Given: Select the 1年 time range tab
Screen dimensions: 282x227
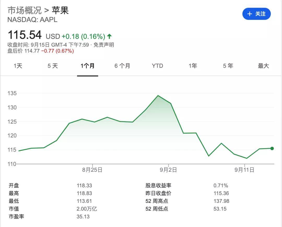Looking at the screenshot, I should pyautogui.click(x=193, y=66).
